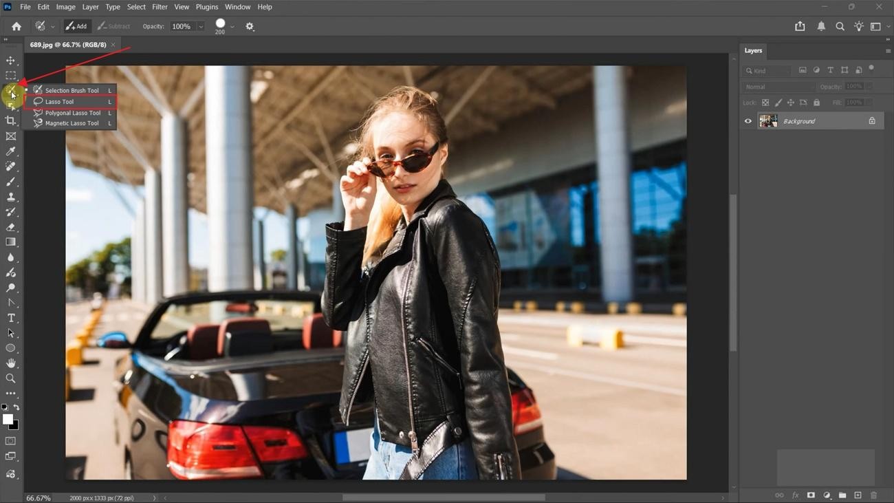Select the Frame tool
This screenshot has width=894, height=503.
[10, 136]
